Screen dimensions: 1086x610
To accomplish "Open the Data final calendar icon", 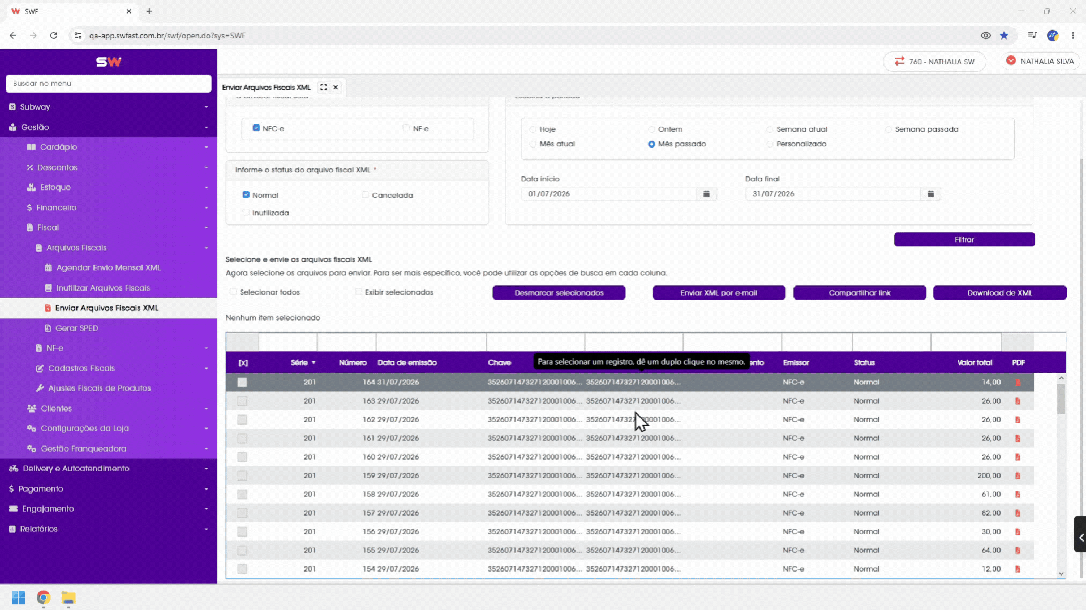I will [x=930, y=194].
